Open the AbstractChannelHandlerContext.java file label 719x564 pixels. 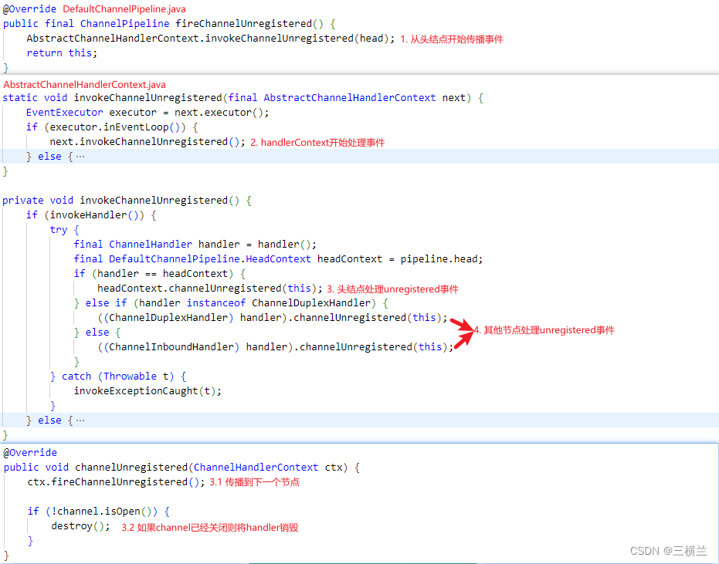(85, 84)
